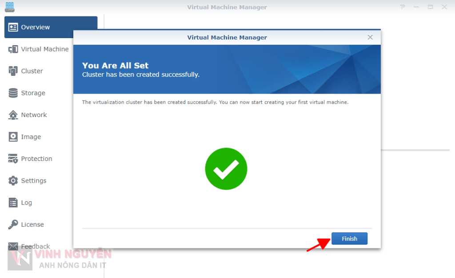455x278 pixels.
Task: Minimize the Virtual Machine Manager window
Action: (x=416, y=7)
